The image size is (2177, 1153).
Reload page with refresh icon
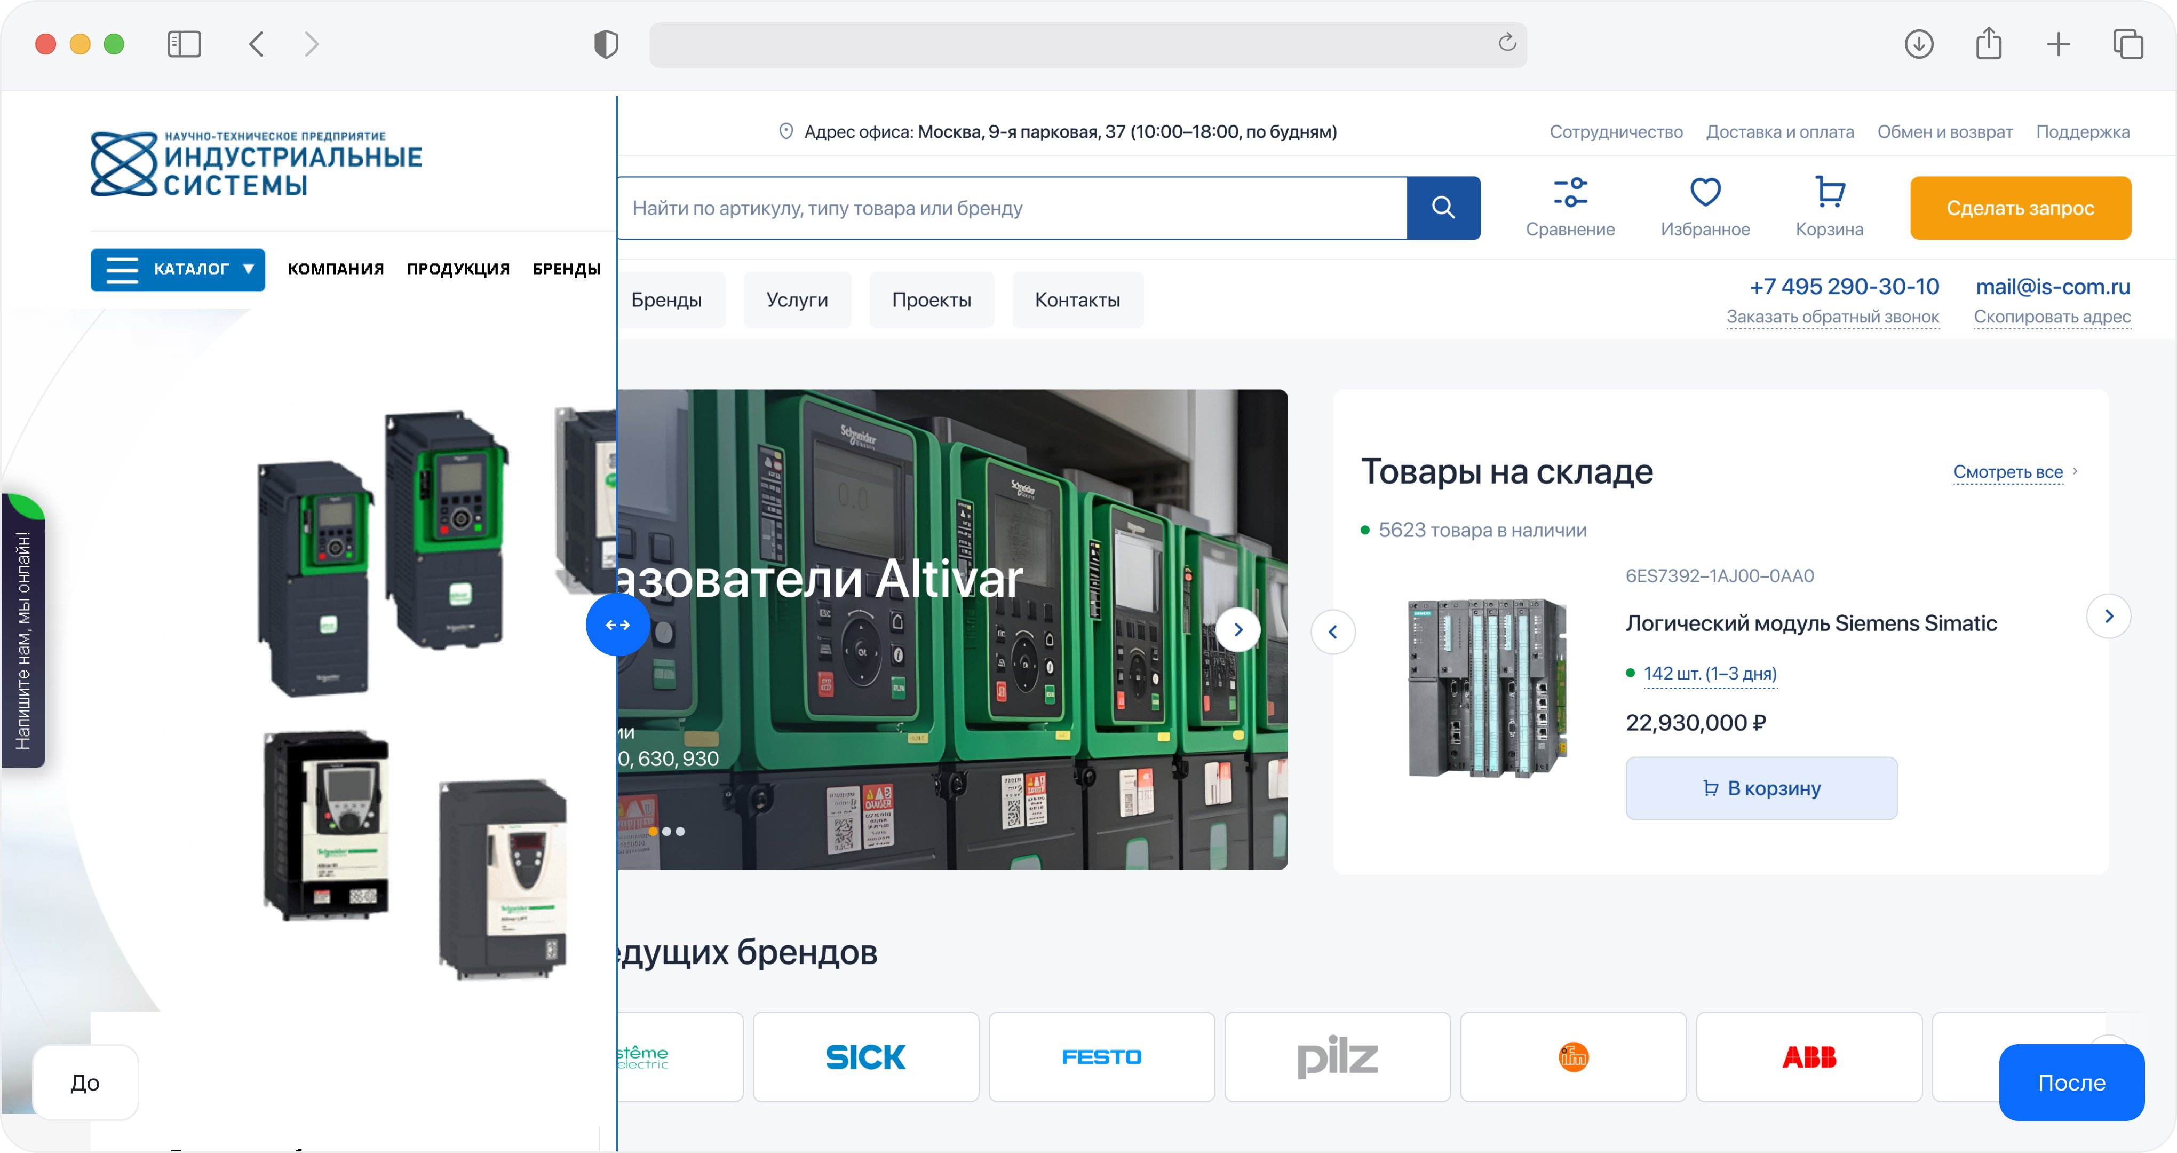point(1507,42)
